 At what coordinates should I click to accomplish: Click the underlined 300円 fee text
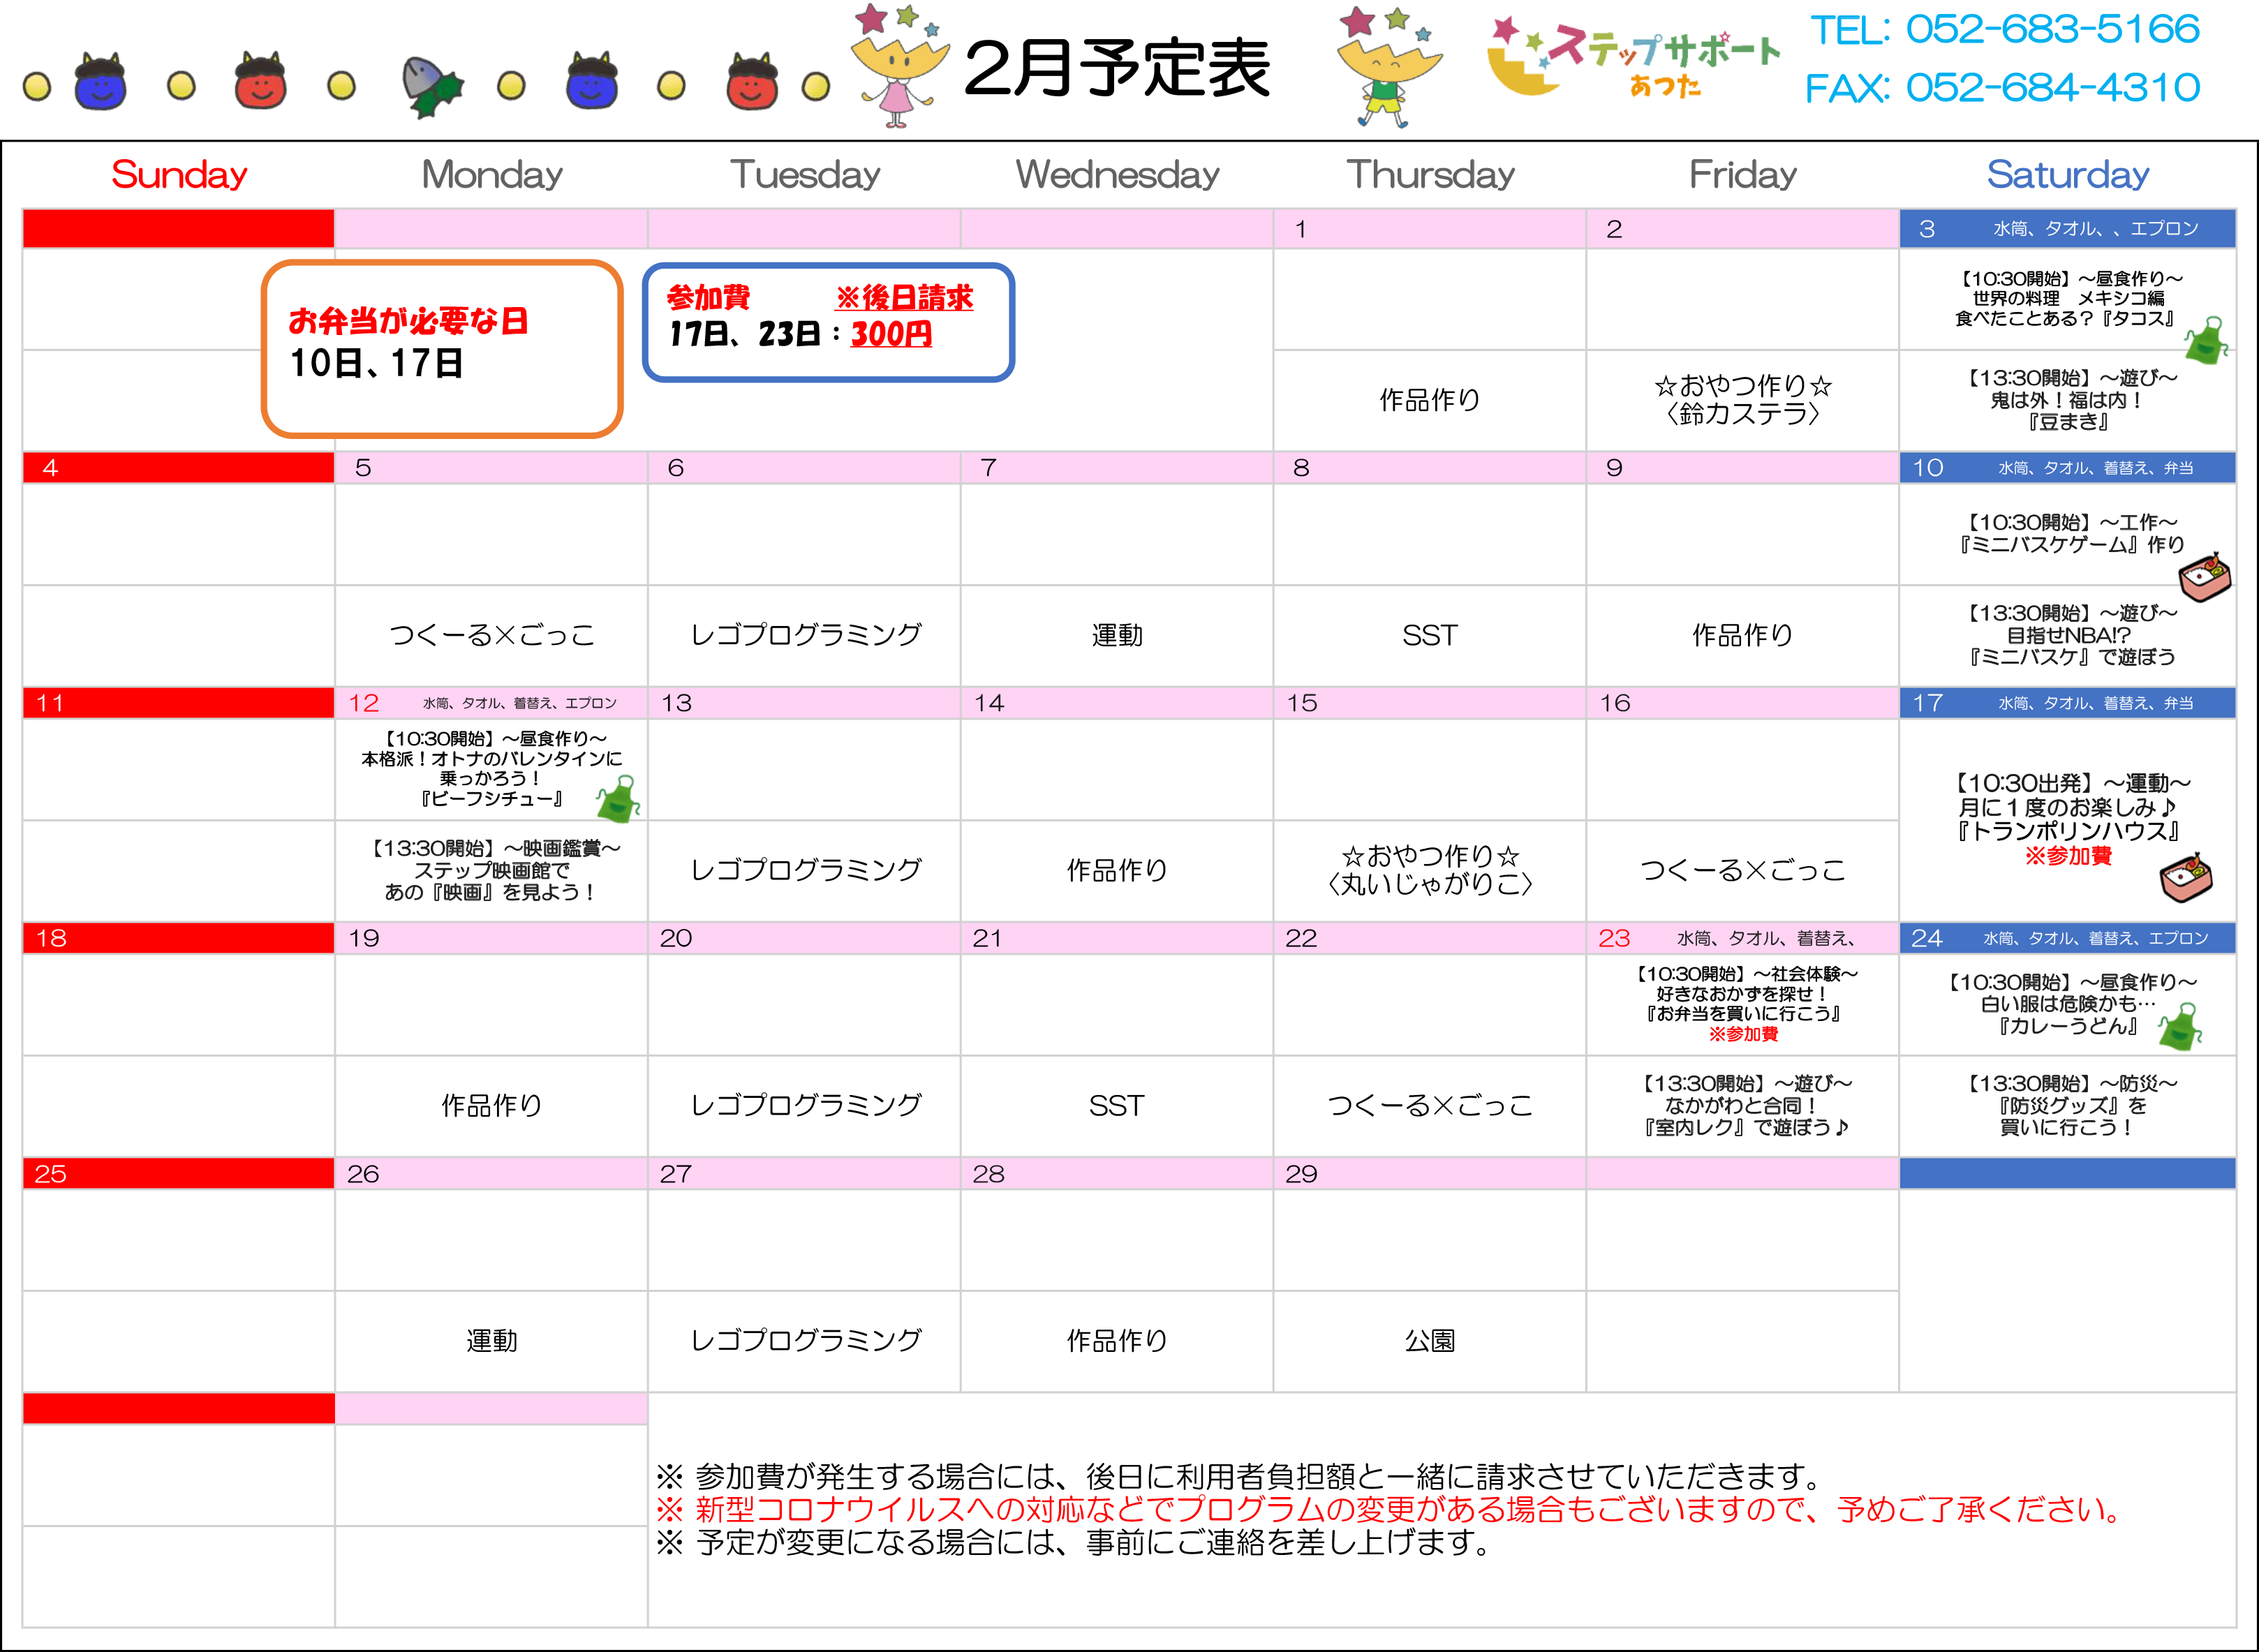tap(891, 334)
